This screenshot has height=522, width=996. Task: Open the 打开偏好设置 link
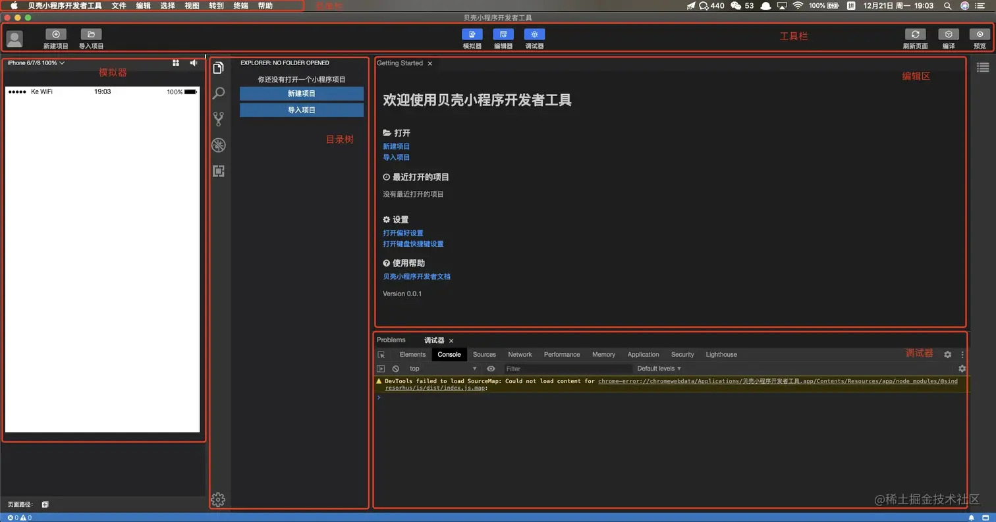(x=403, y=233)
